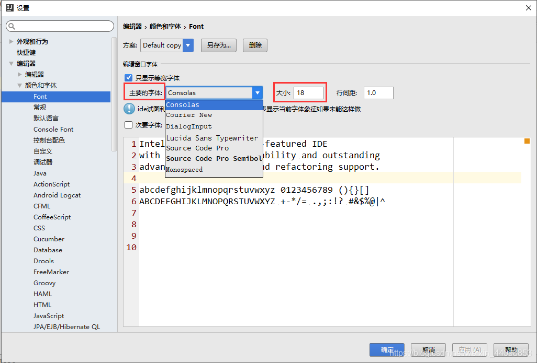Select CFML settings item
Screen dimensions: 537x363
coord(42,206)
